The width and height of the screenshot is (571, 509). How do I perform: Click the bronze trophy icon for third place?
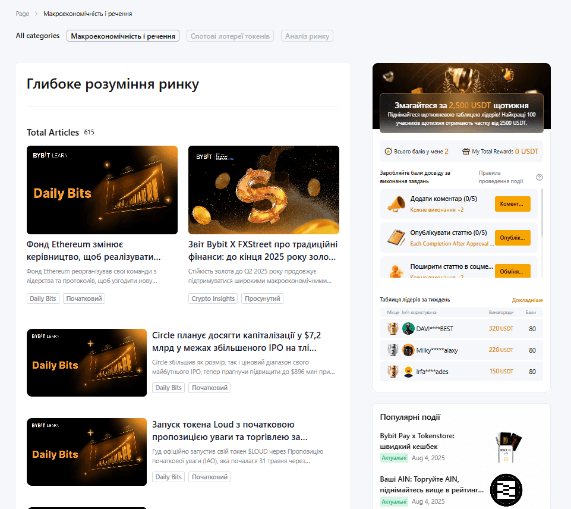(x=393, y=372)
